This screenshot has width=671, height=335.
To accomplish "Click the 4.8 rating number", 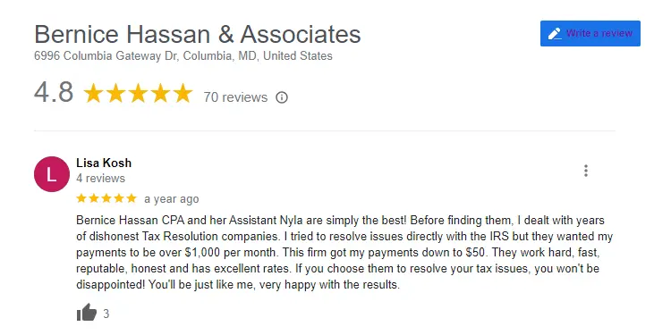I will coord(54,92).
